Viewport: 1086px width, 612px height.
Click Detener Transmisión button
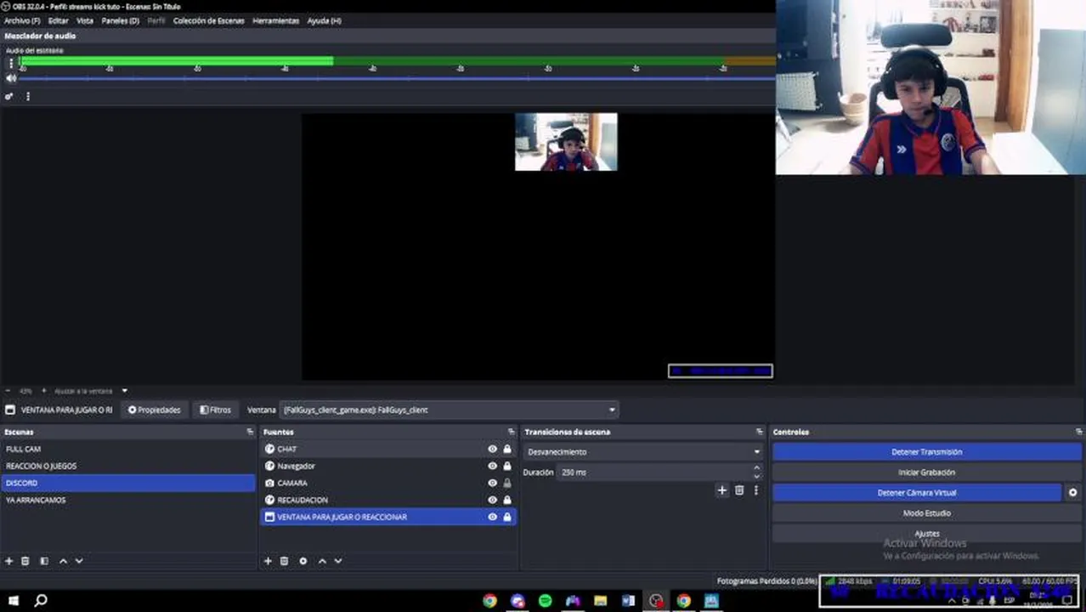[x=926, y=452]
